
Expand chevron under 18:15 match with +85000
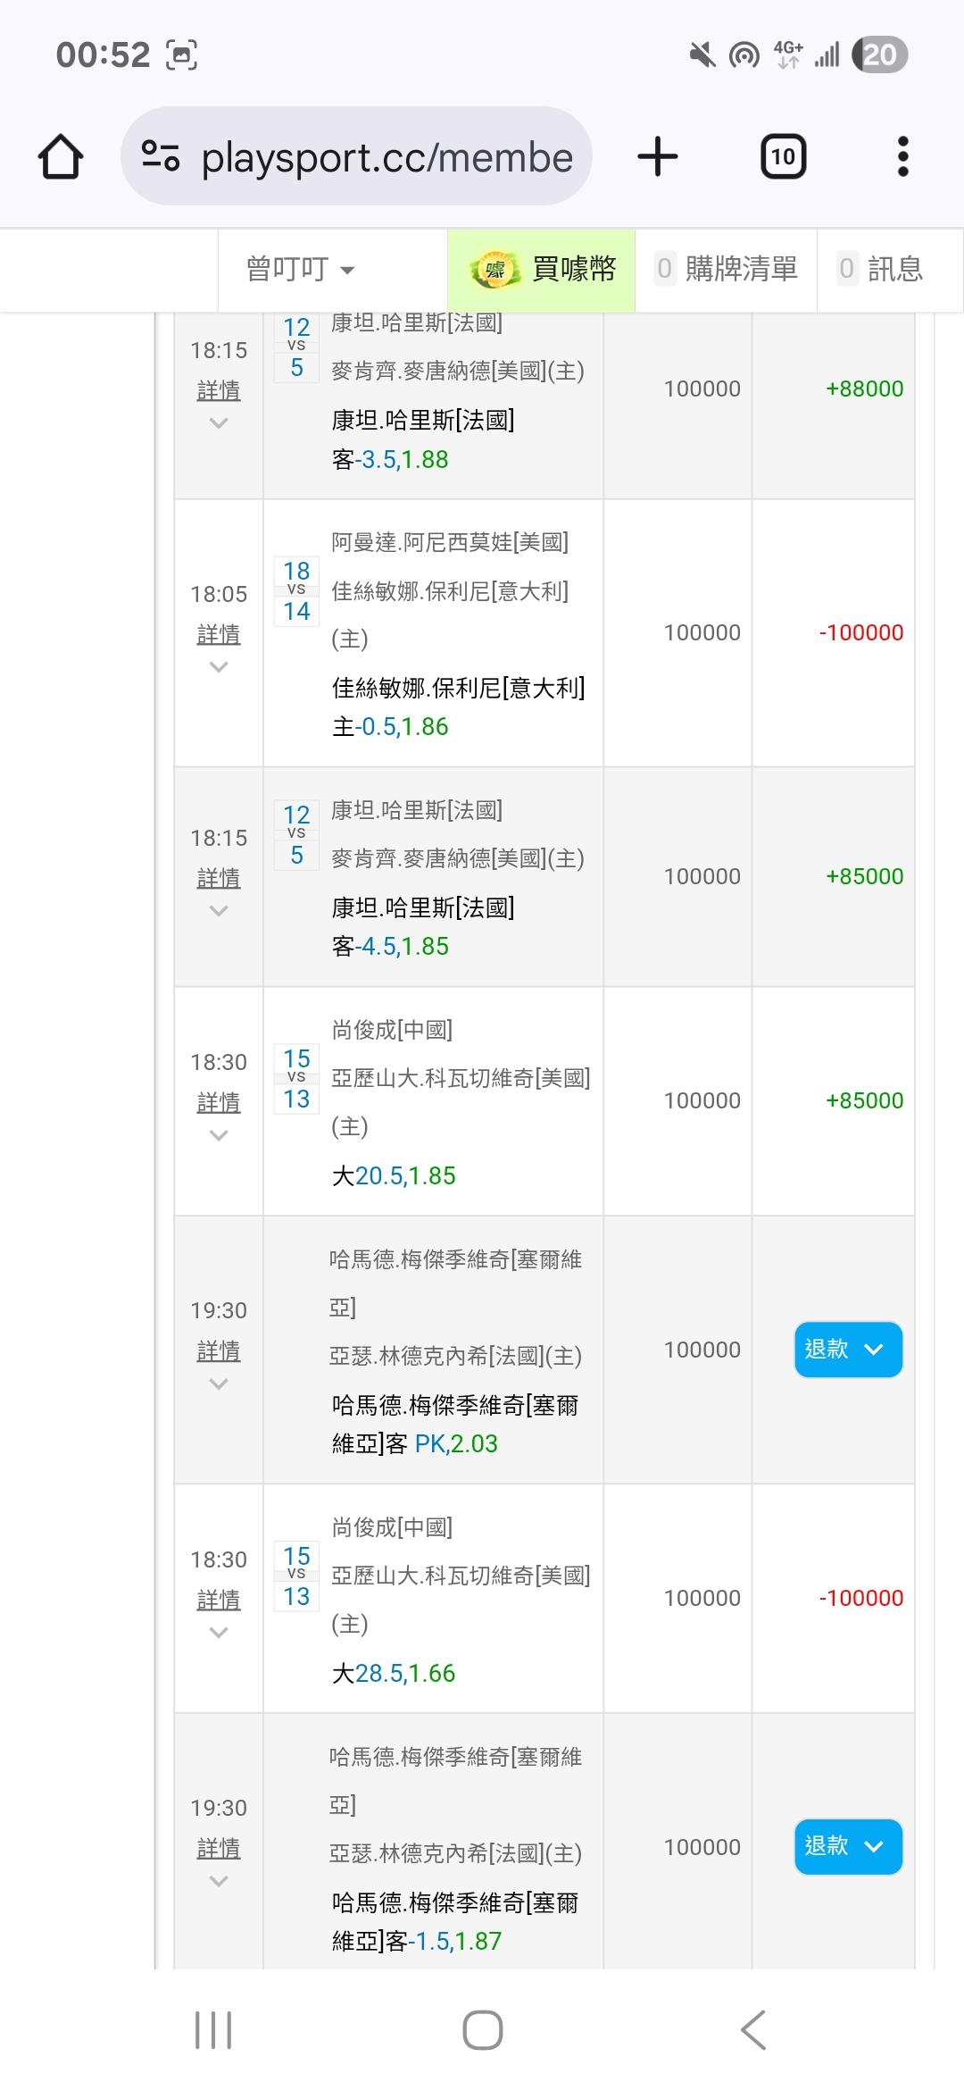pos(219,911)
